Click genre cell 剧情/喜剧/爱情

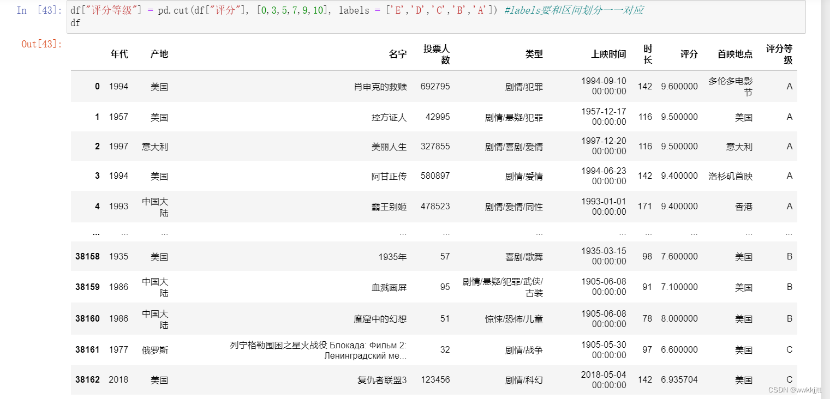pyautogui.click(x=514, y=147)
